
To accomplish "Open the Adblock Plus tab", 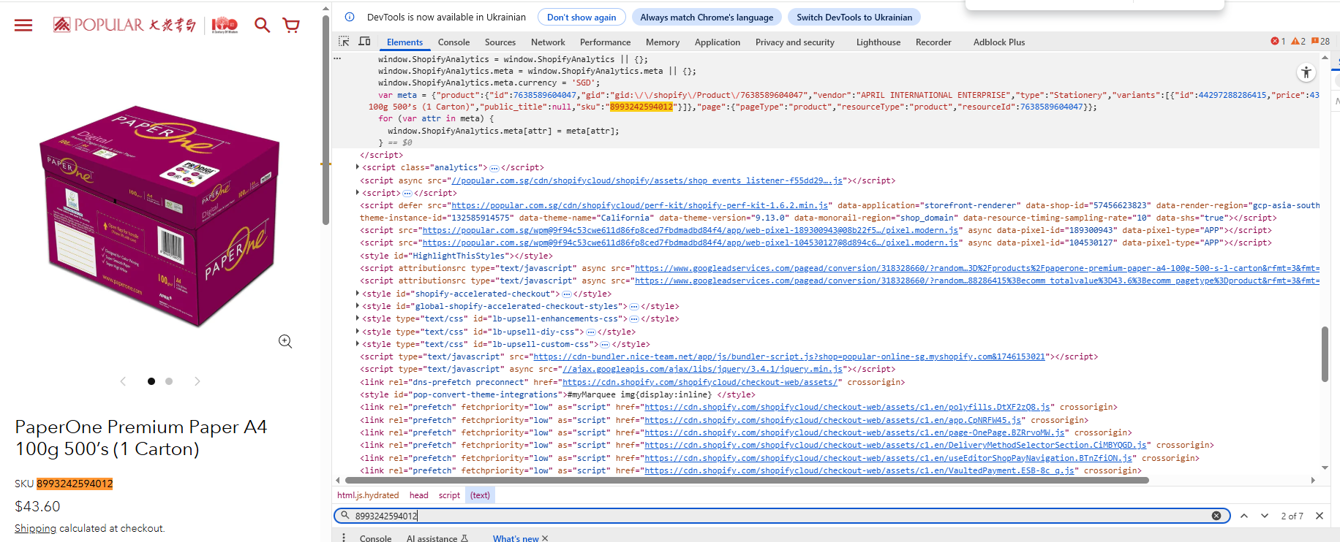I will [999, 42].
